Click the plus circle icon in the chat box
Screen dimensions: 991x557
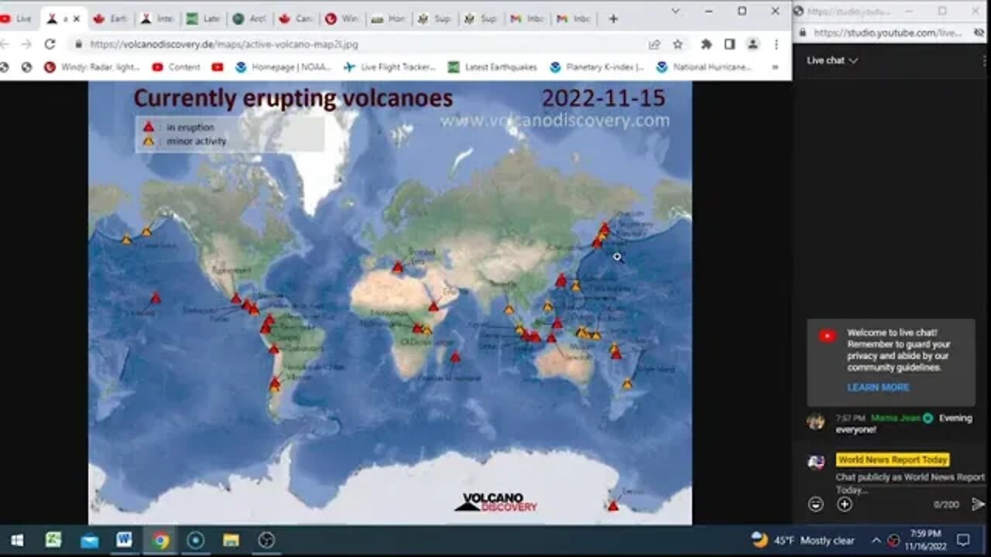click(845, 504)
